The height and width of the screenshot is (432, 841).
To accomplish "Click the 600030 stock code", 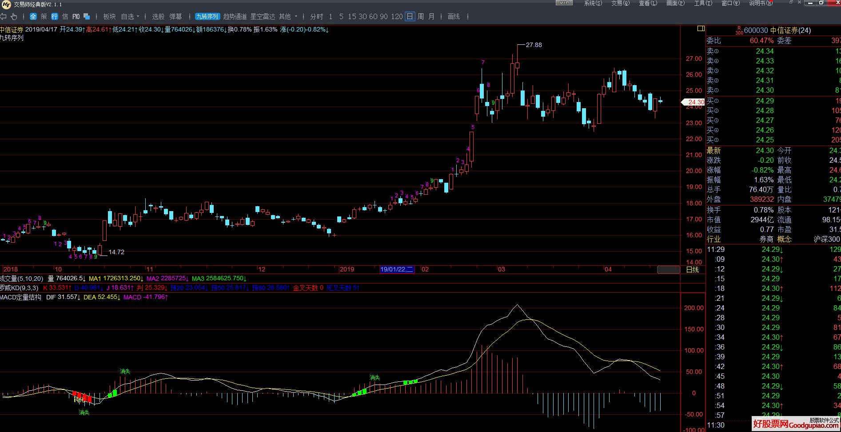I will tap(756, 31).
